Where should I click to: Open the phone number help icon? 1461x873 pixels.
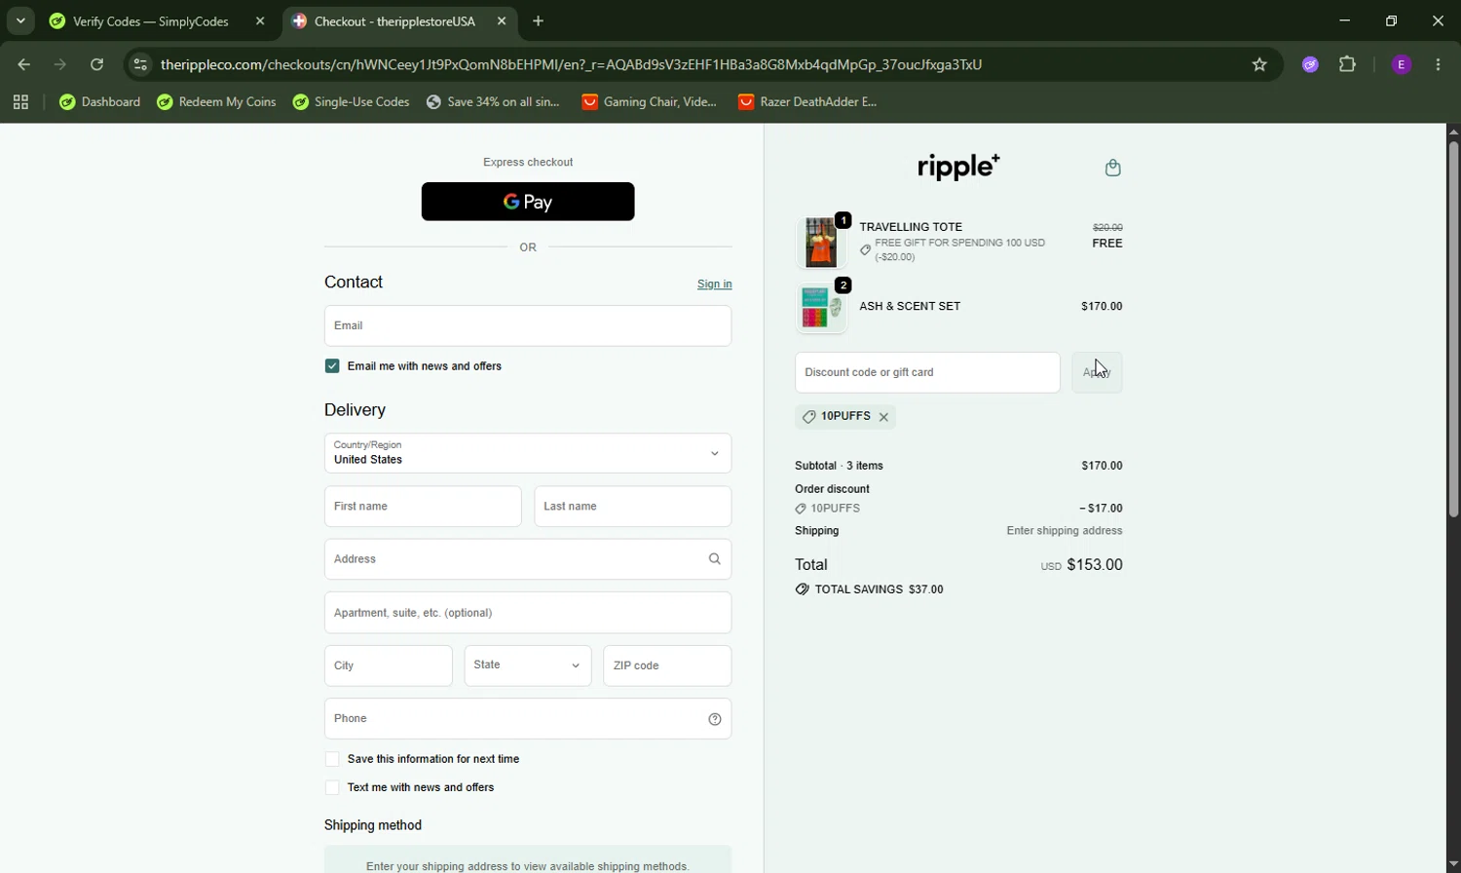click(715, 719)
